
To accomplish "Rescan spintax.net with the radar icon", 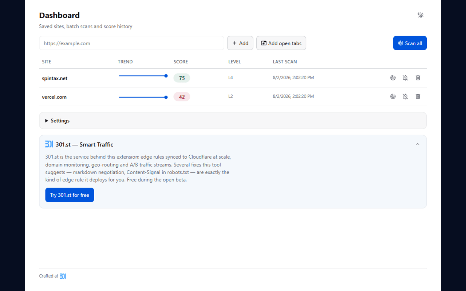I will [x=393, y=78].
